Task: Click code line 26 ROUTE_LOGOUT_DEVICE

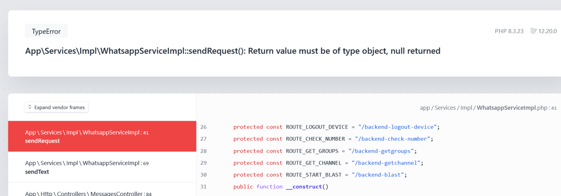Action: coord(337,127)
